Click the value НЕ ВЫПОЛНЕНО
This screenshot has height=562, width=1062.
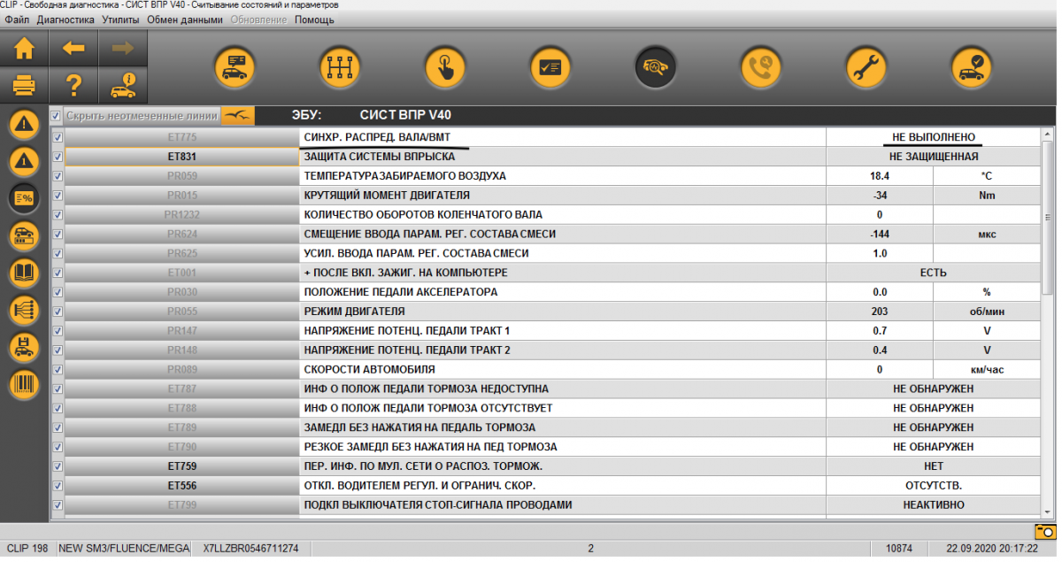pos(934,137)
